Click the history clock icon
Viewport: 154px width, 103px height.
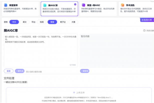pyautogui.click(x=144, y=31)
